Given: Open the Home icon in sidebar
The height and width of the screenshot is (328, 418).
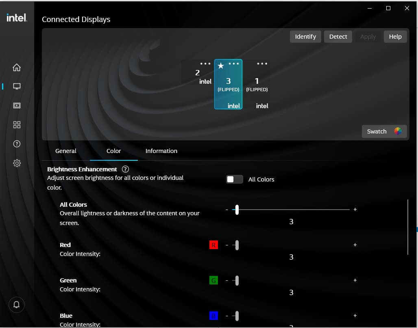Looking at the screenshot, I should [x=17, y=68].
